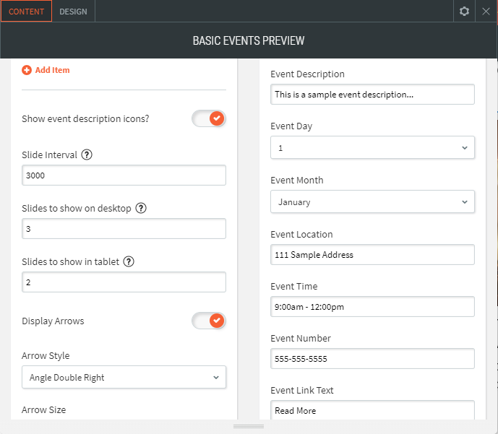The image size is (498, 434).
Task: Click the Slide Interval help icon
Action: tap(87, 155)
